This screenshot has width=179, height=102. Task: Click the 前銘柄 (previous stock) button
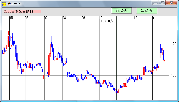(121, 11)
